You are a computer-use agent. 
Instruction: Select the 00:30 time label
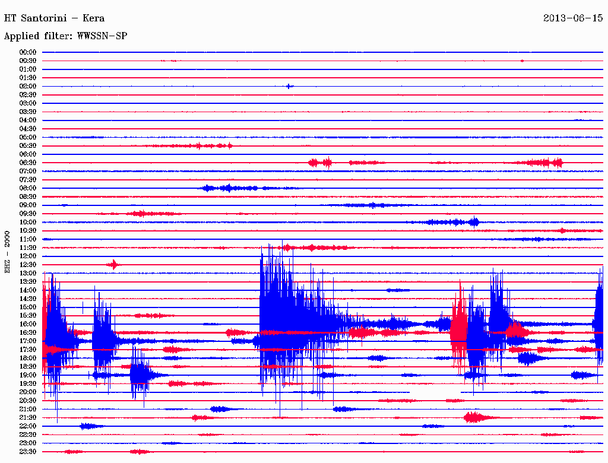(x=28, y=61)
